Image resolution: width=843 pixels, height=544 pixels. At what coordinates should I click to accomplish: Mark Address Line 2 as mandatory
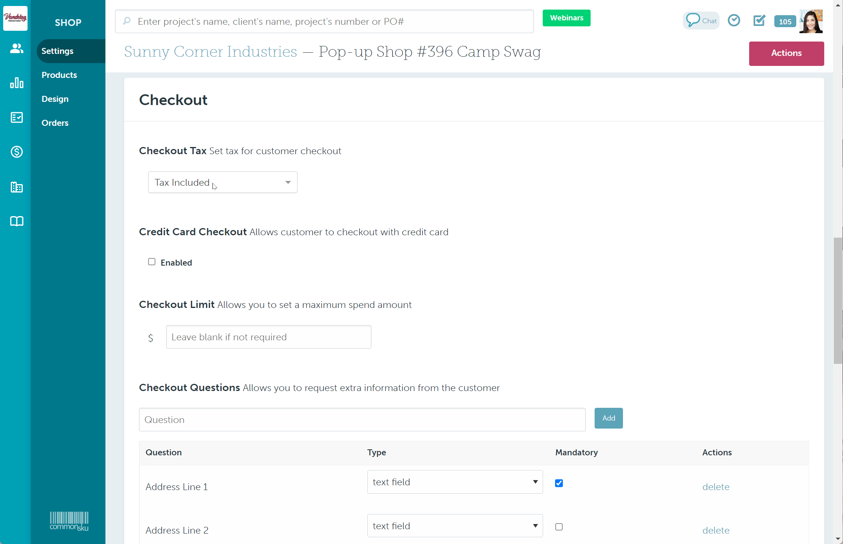point(559,527)
